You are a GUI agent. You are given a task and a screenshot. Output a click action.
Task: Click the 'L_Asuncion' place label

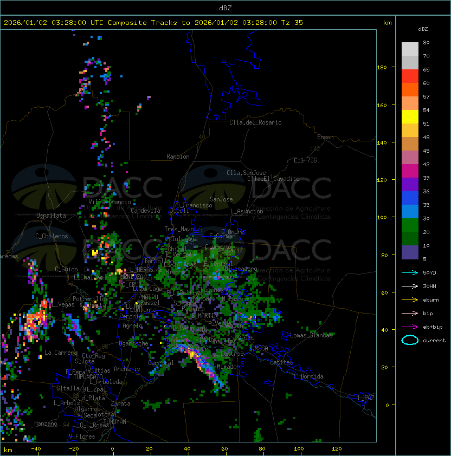click(x=247, y=211)
